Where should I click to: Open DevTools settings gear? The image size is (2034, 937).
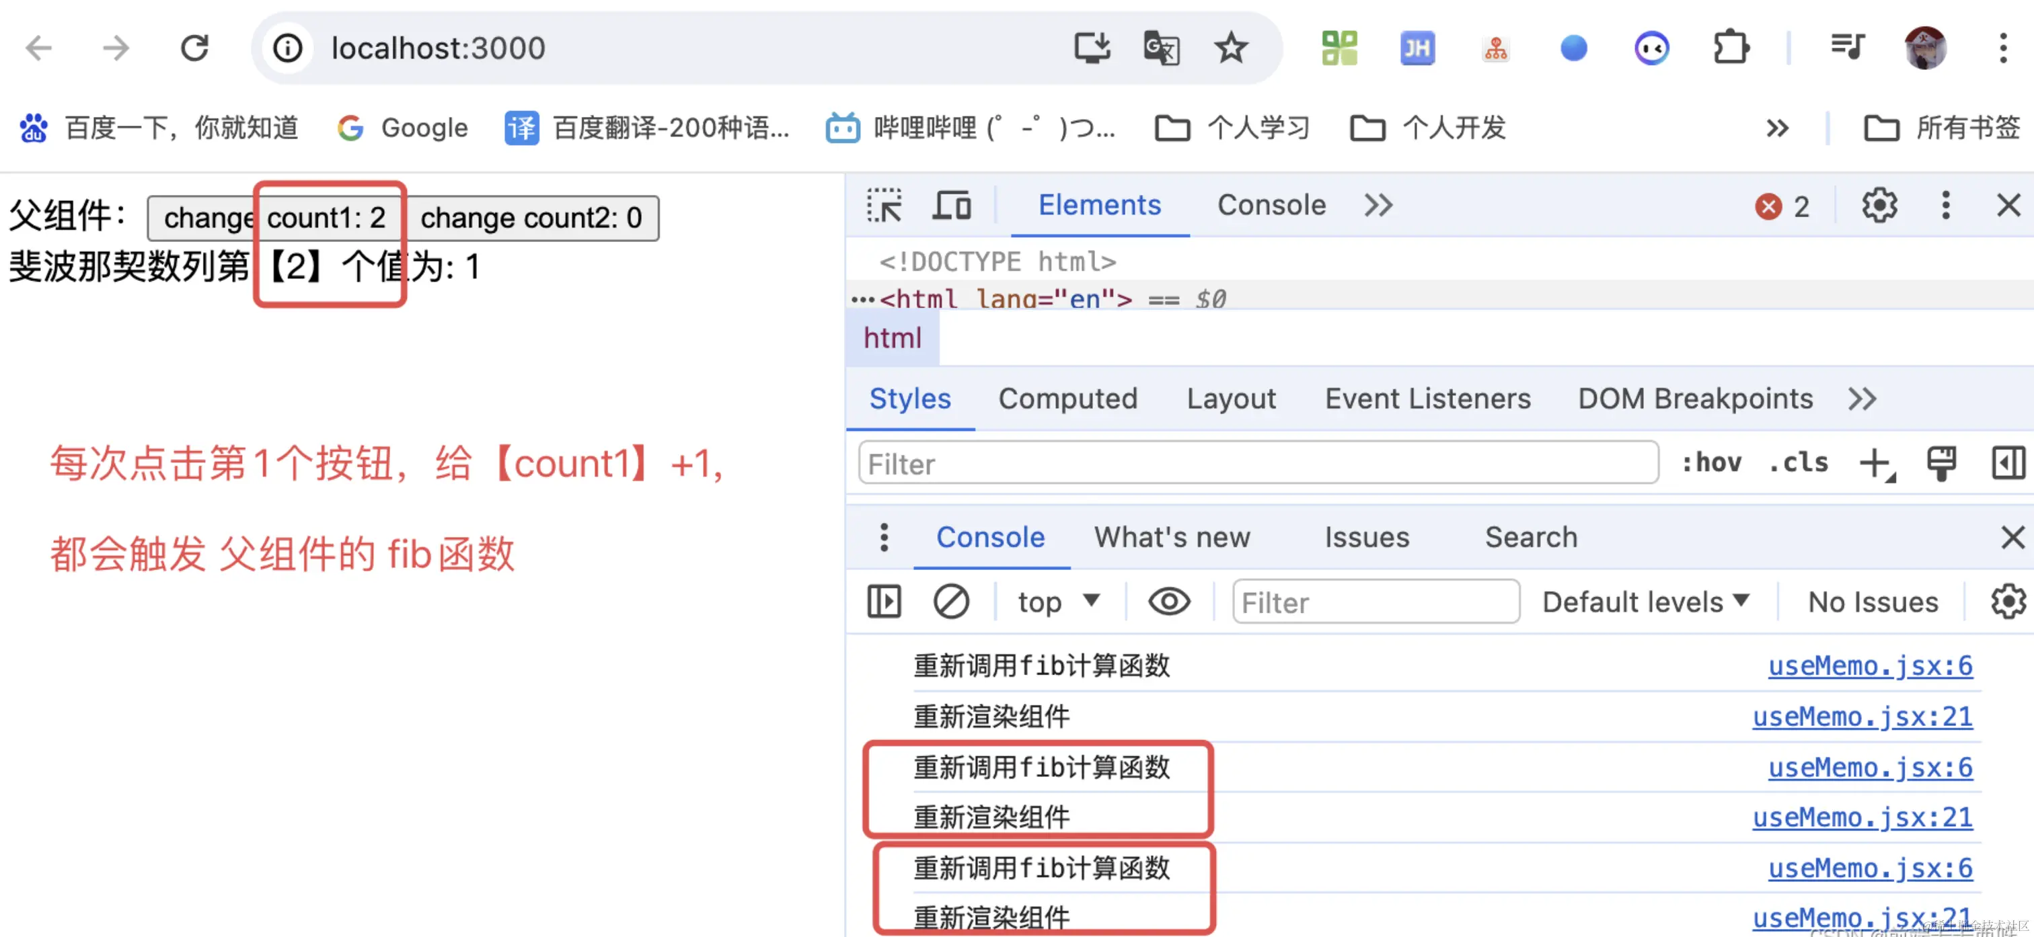click(1879, 206)
